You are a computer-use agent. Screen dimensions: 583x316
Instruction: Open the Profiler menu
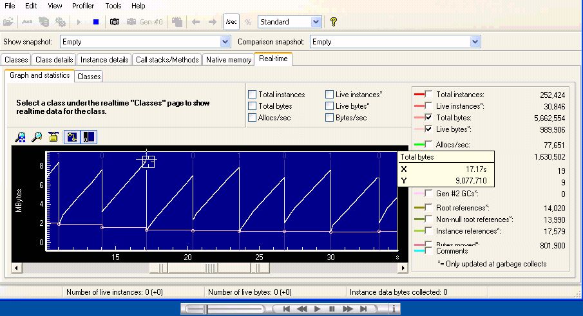82,6
